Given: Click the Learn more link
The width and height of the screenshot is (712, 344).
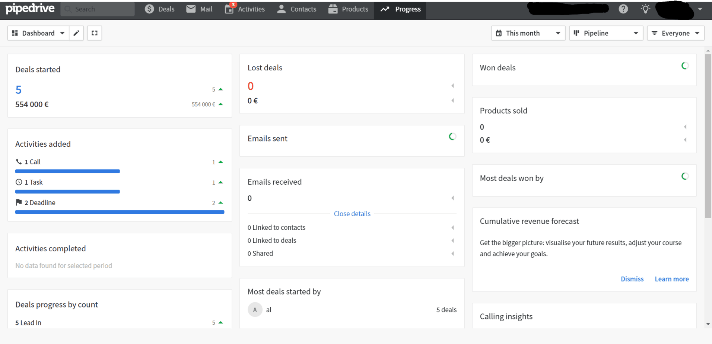Looking at the screenshot, I should point(671,279).
